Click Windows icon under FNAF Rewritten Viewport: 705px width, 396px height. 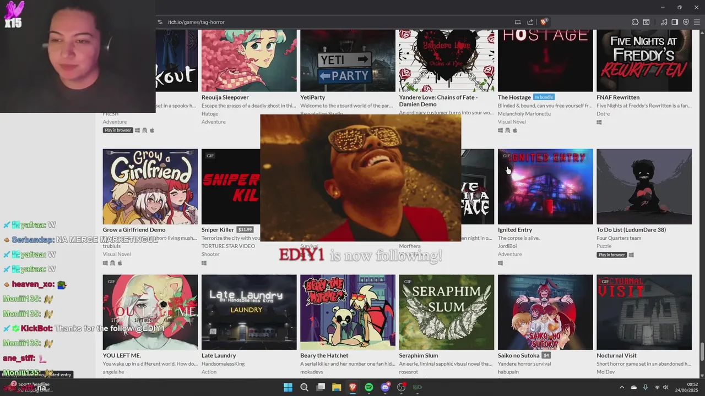[599, 122]
